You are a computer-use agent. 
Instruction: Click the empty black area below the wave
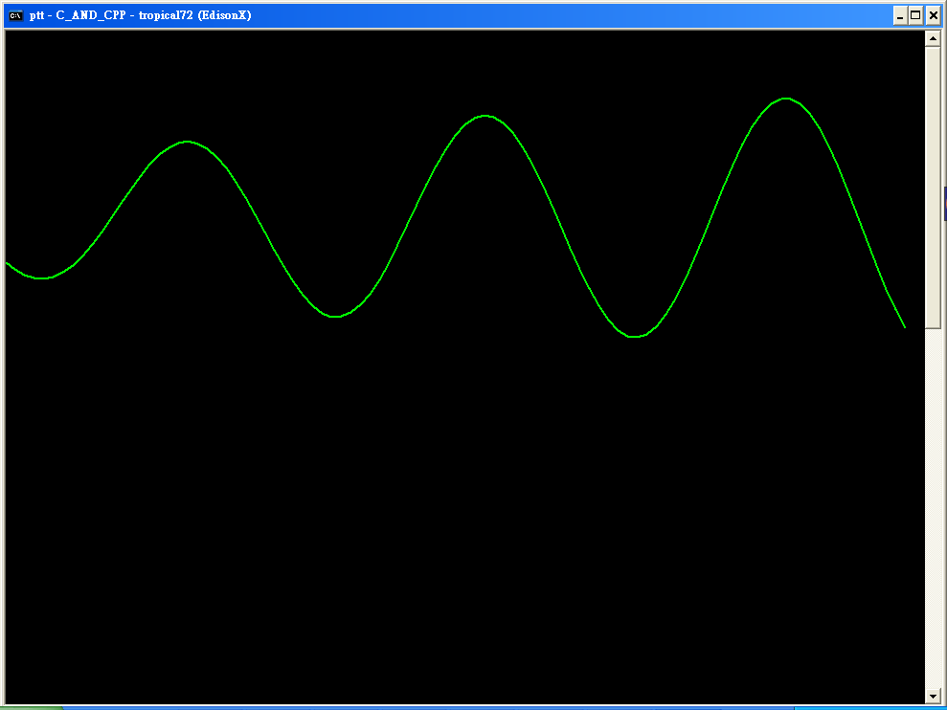pyautogui.click(x=460, y=526)
